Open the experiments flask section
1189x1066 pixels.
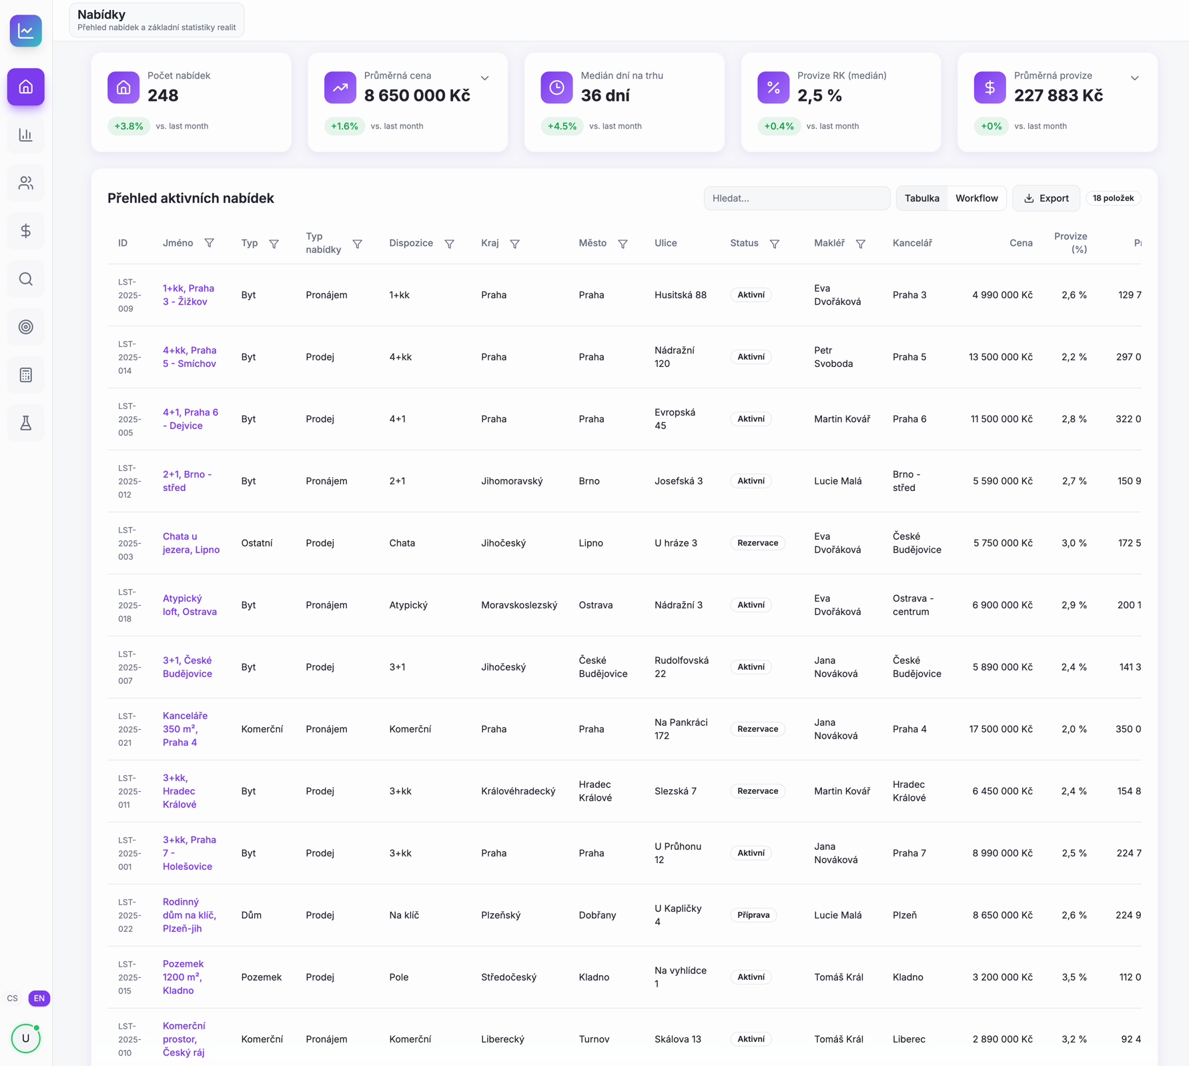tap(25, 423)
